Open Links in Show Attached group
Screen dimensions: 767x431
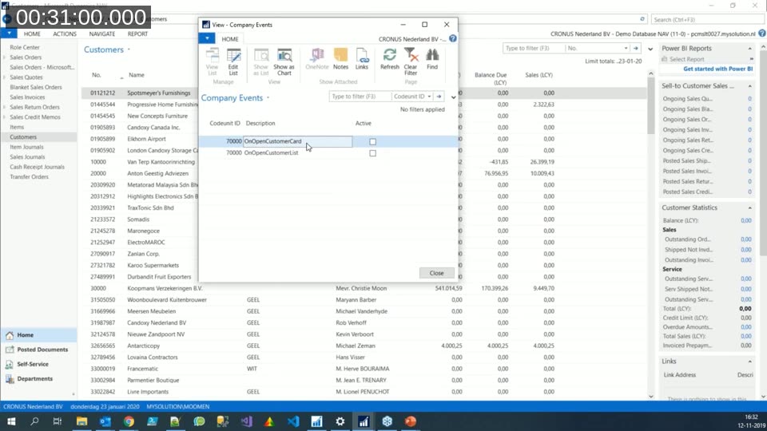361,60
